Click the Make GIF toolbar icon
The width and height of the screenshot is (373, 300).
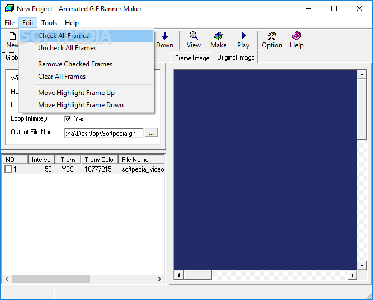pos(218,36)
